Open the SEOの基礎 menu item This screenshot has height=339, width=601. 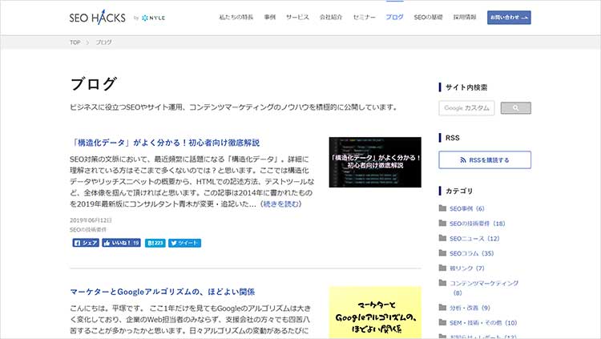click(x=428, y=18)
